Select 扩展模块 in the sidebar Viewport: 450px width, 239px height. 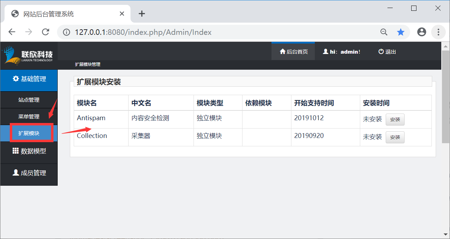click(29, 133)
